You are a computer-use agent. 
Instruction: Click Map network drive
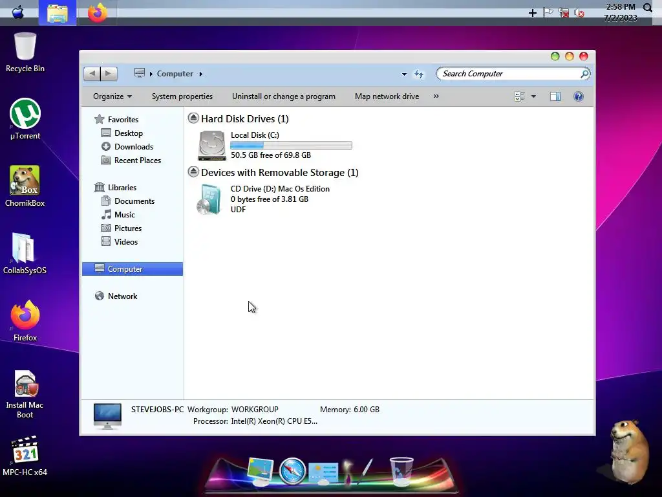387,96
